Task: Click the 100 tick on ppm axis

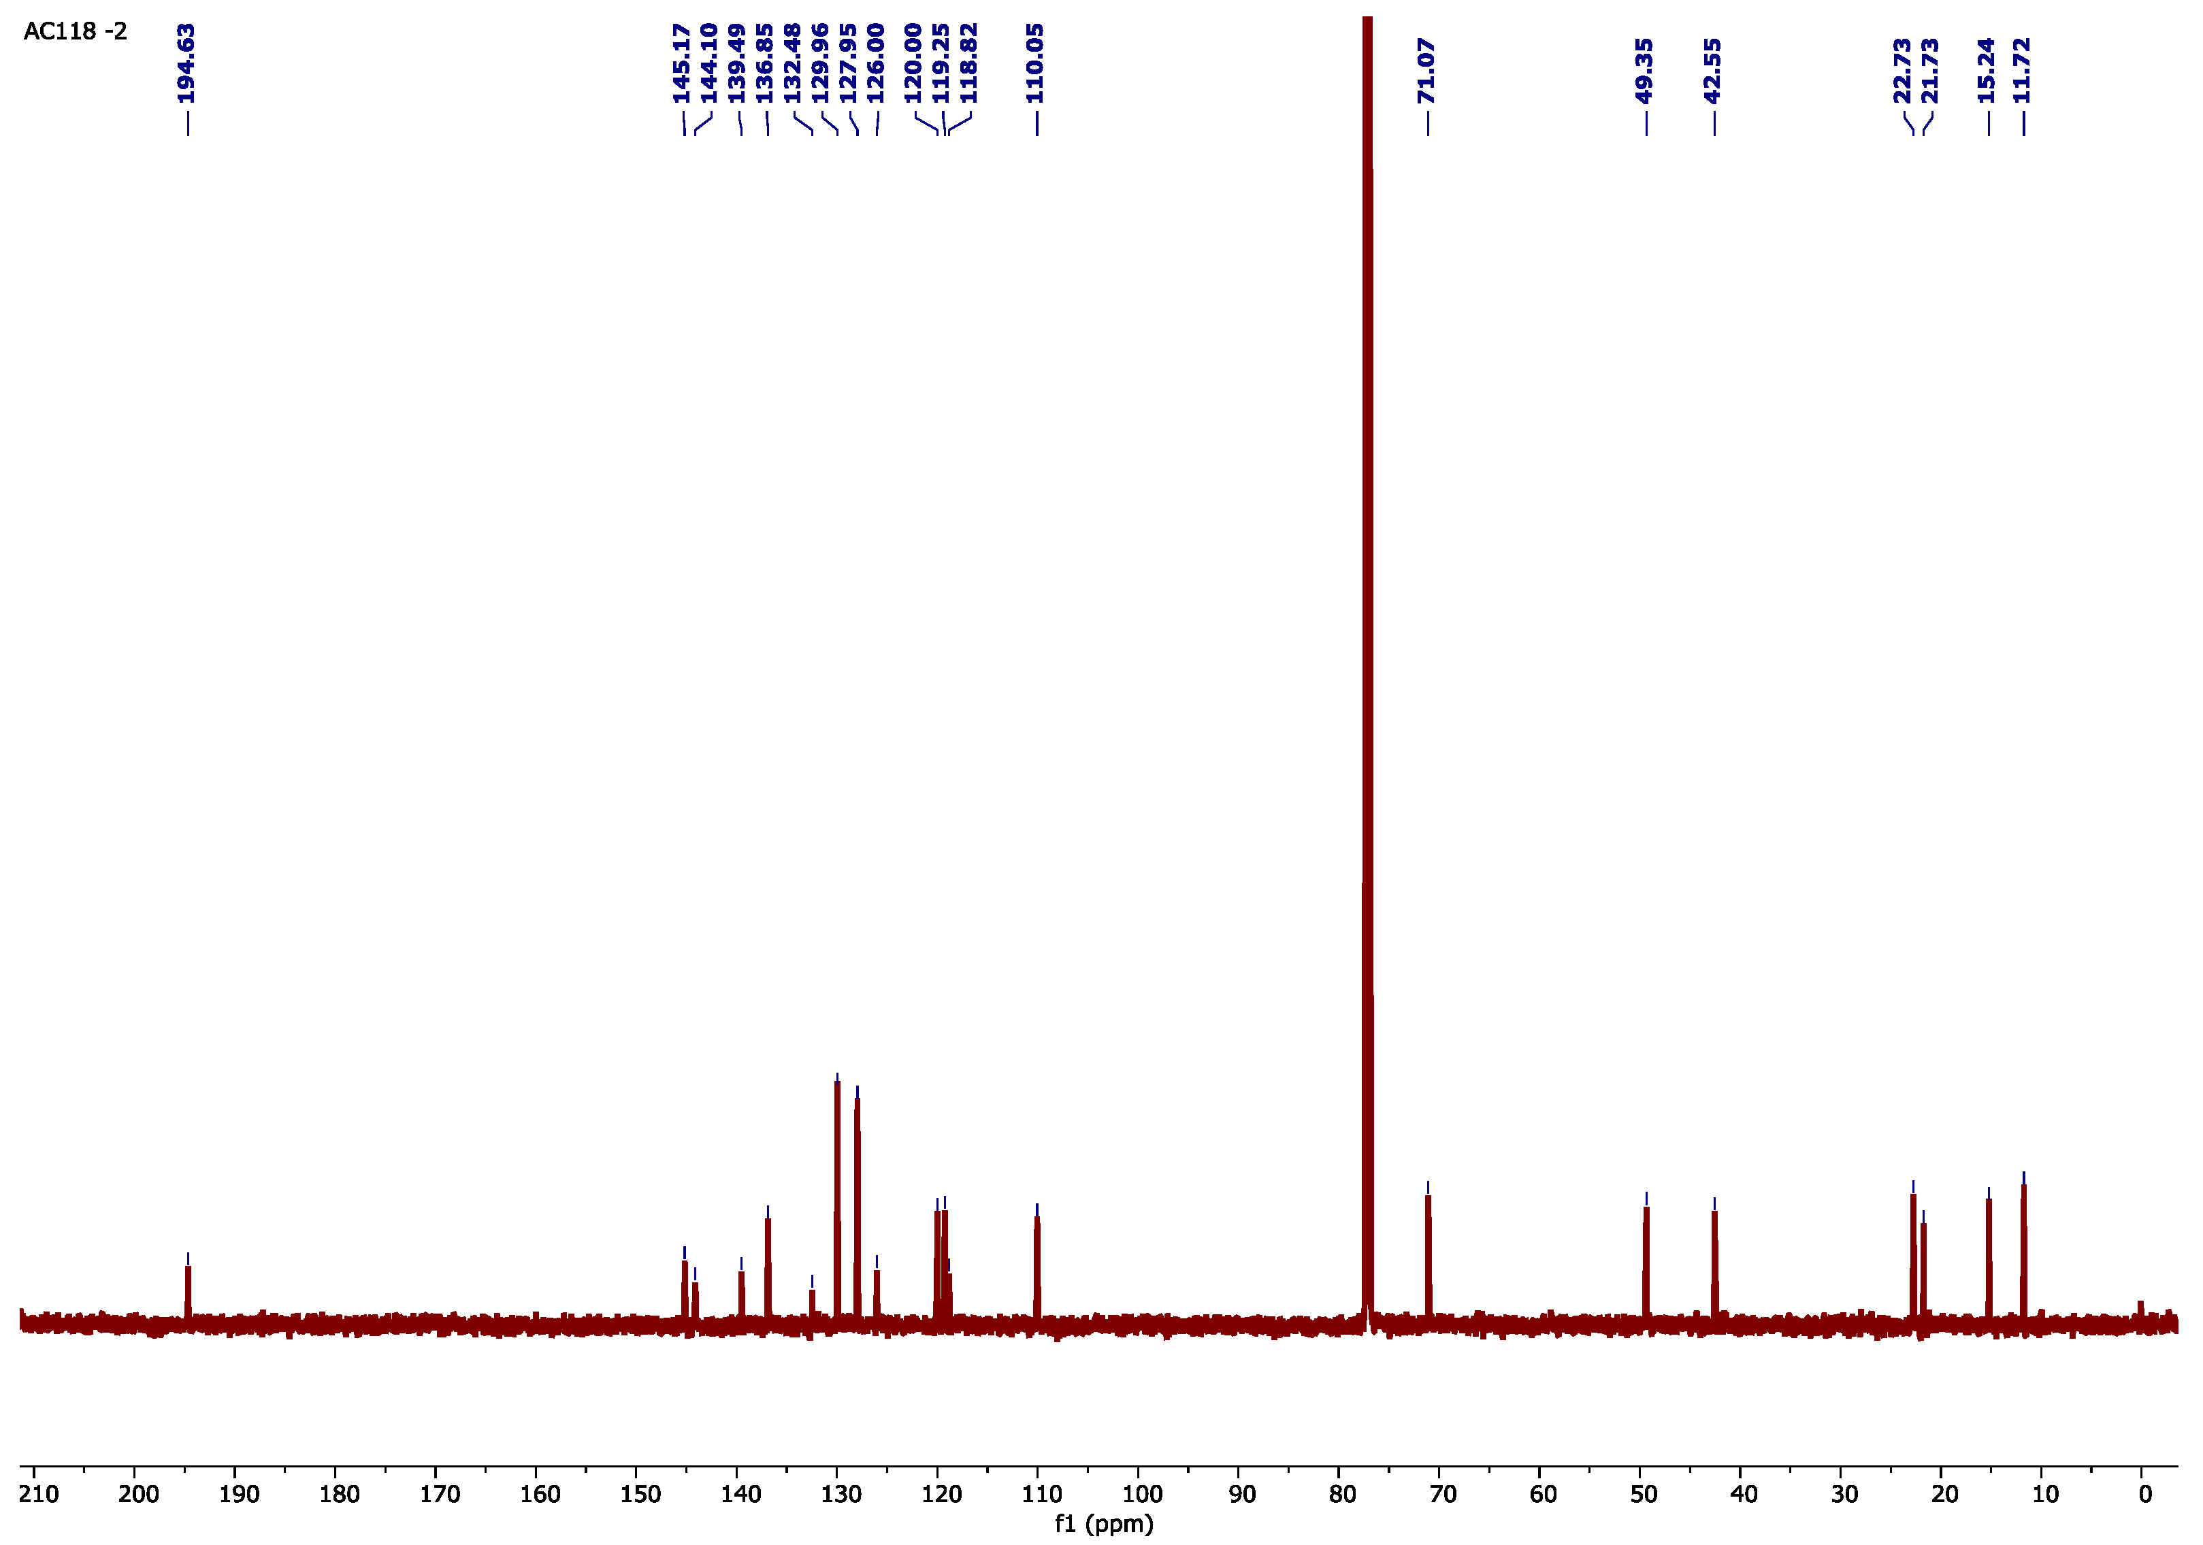Action: coord(1142,1494)
